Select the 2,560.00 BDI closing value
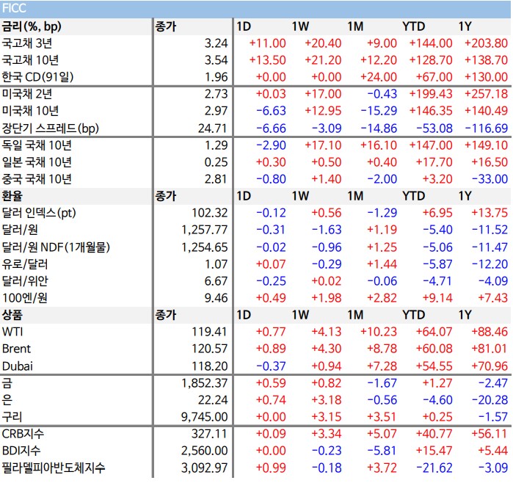Screen dimensions: 513x483 [205, 451]
